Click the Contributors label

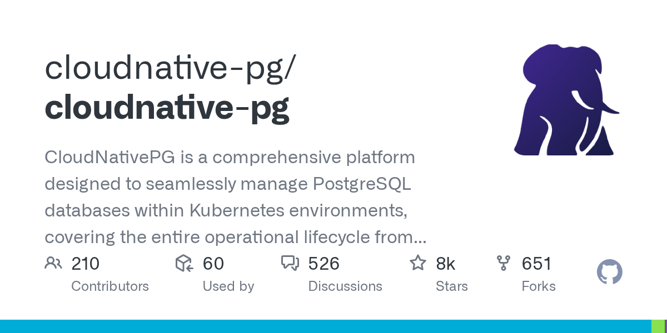point(110,286)
